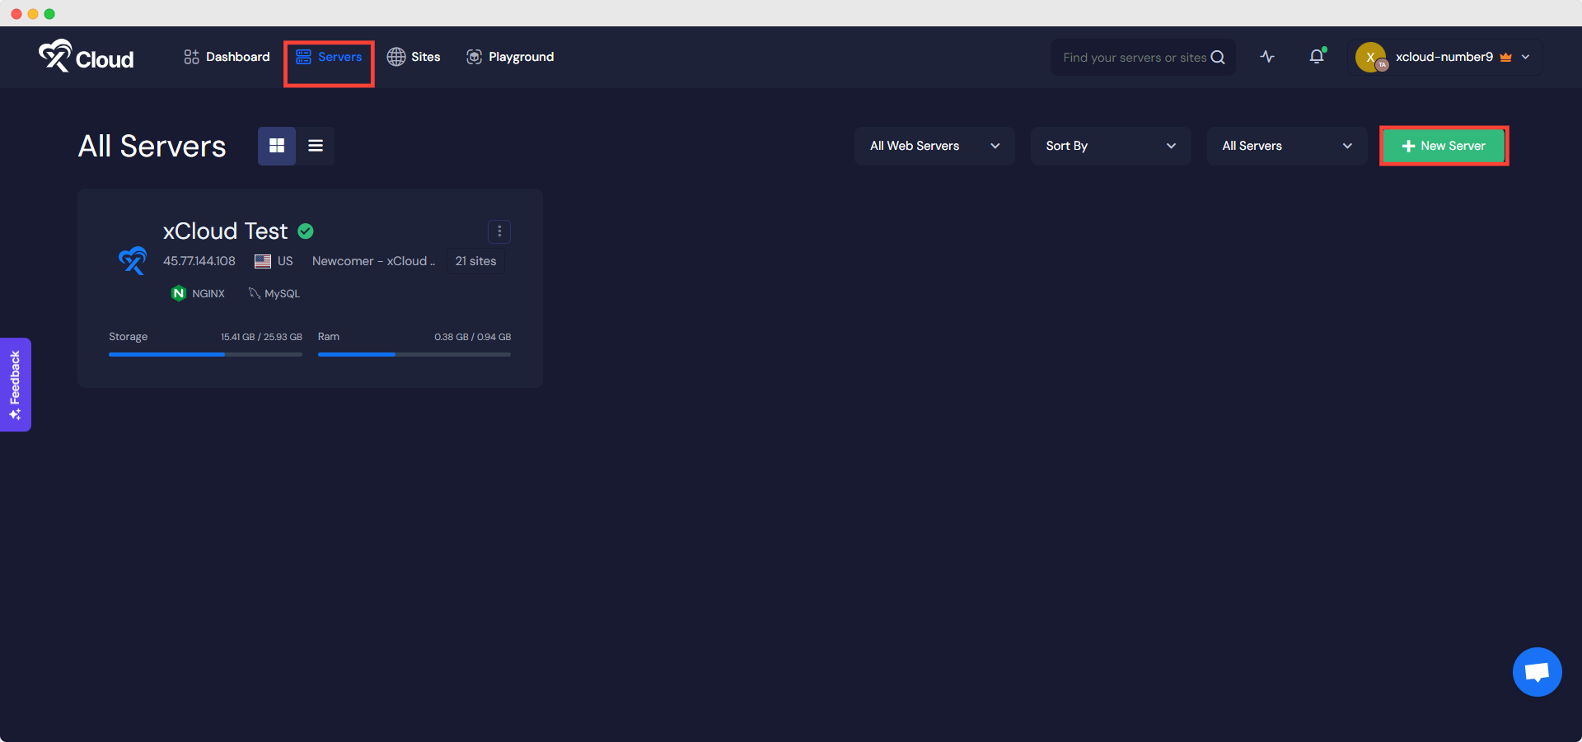Open xCloud Test three-dot options menu

coord(499,231)
